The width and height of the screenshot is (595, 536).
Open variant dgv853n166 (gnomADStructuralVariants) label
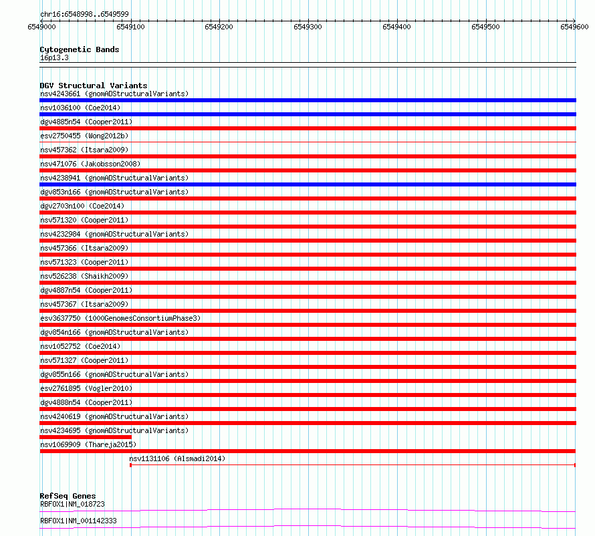pyautogui.click(x=114, y=192)
